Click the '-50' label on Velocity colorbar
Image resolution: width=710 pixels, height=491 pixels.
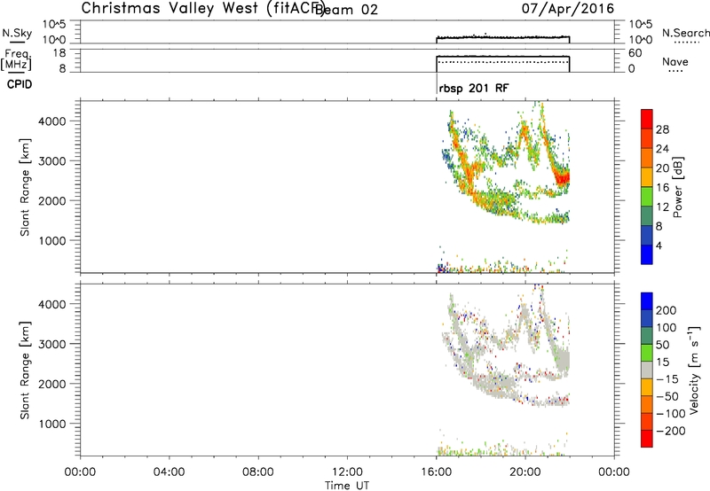[667, 396]
